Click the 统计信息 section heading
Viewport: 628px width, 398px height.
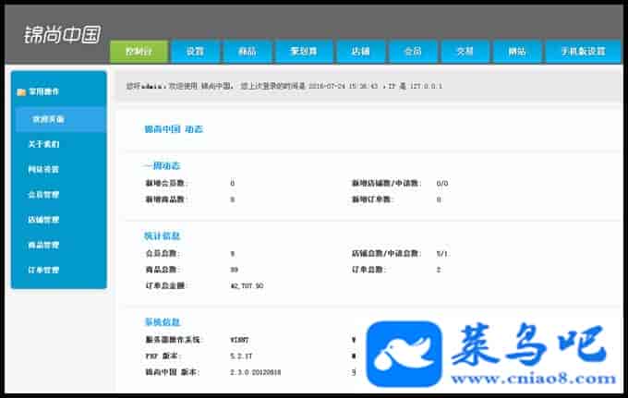pyautogui.click(x=163, y=236)
